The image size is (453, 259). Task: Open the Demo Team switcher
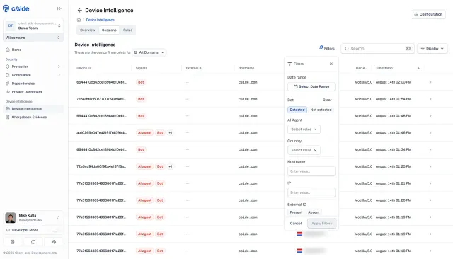33,25
